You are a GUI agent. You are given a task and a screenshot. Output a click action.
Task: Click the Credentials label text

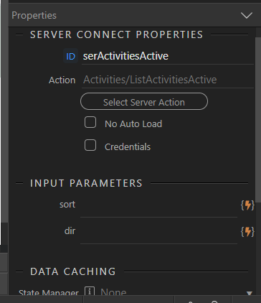pos(128,147)
